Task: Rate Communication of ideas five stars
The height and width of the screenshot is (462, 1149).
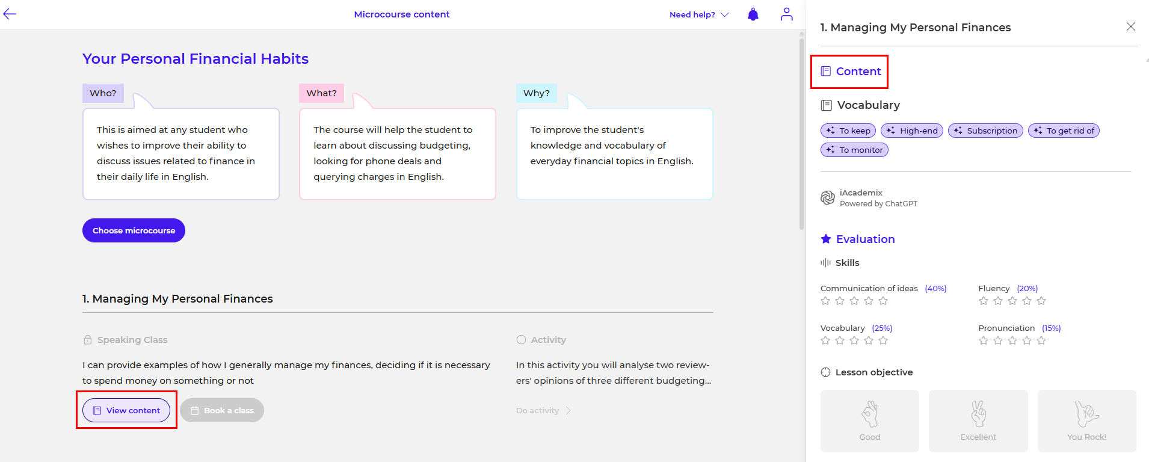Action: click(883, 301)
